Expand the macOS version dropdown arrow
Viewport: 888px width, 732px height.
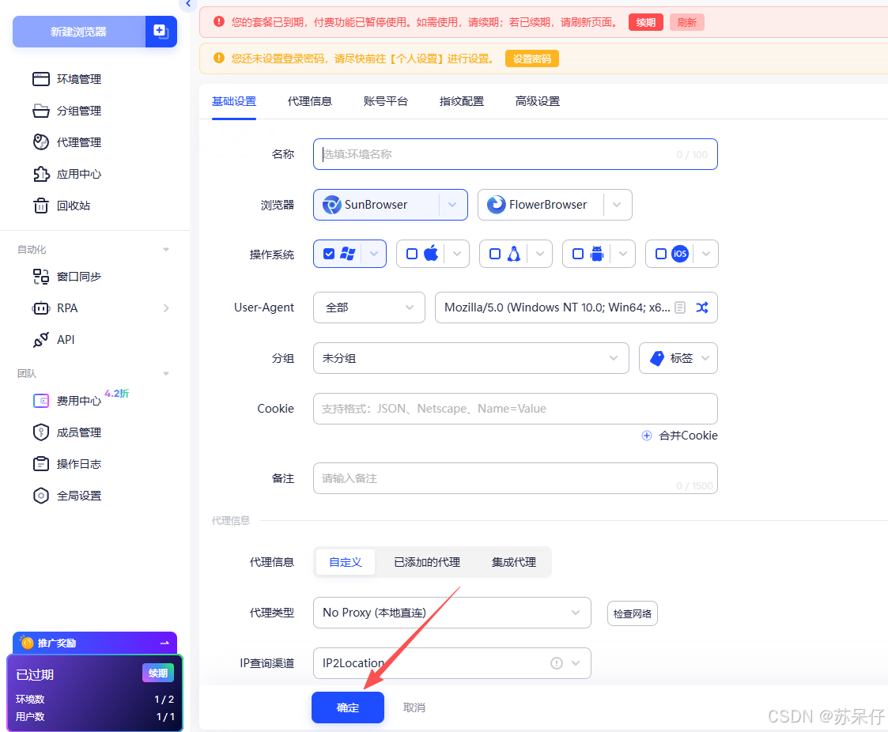(x=457, y=254)
